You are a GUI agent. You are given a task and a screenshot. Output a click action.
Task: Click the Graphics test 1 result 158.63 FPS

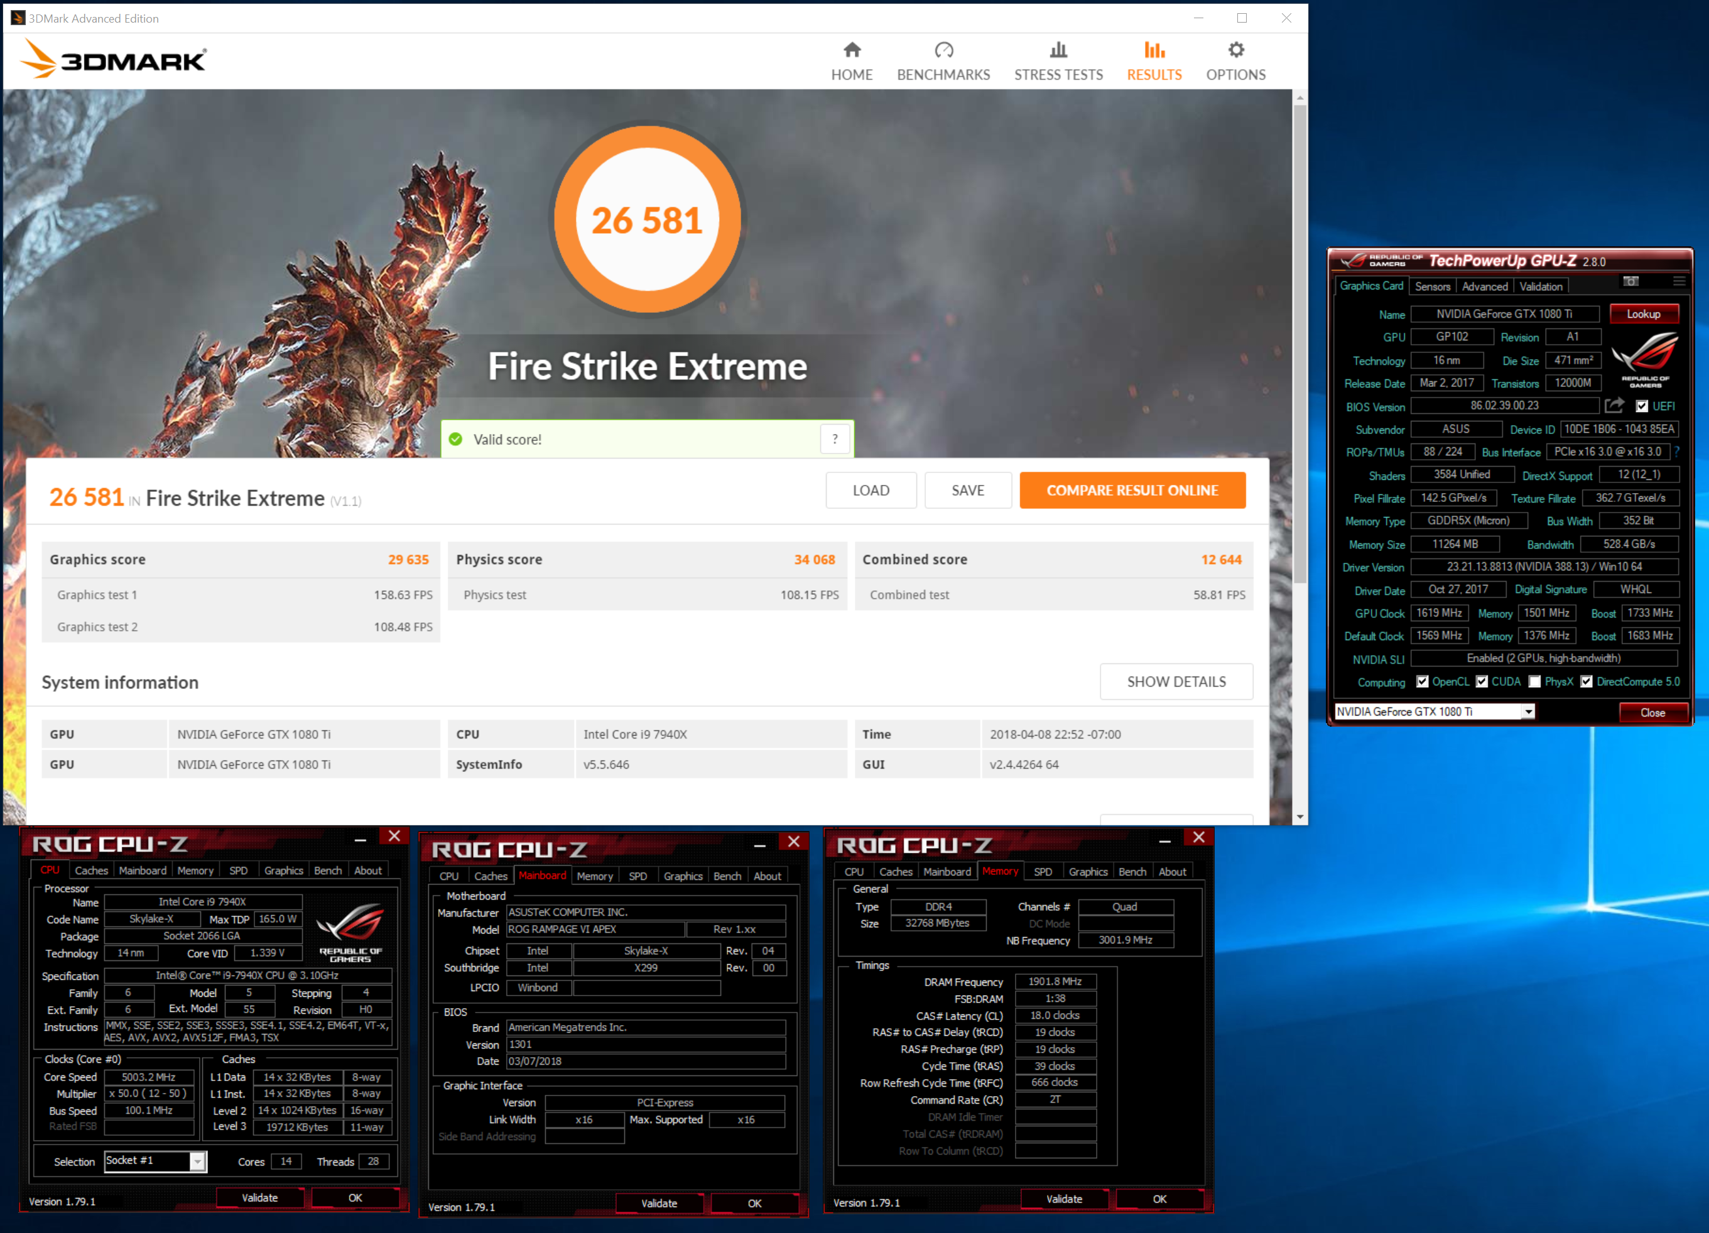pos(403,595)
